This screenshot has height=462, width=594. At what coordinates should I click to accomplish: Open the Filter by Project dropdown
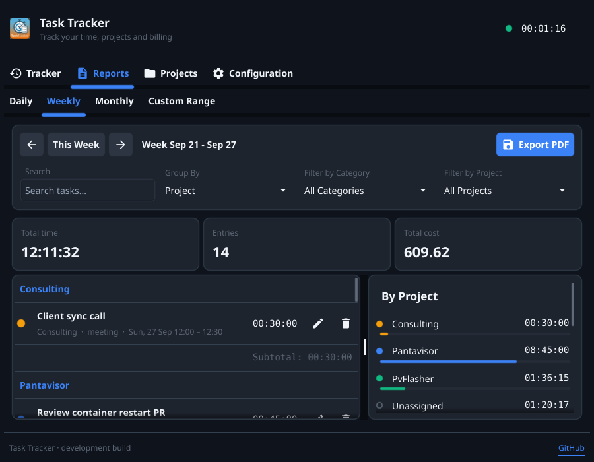click(505, 191)
